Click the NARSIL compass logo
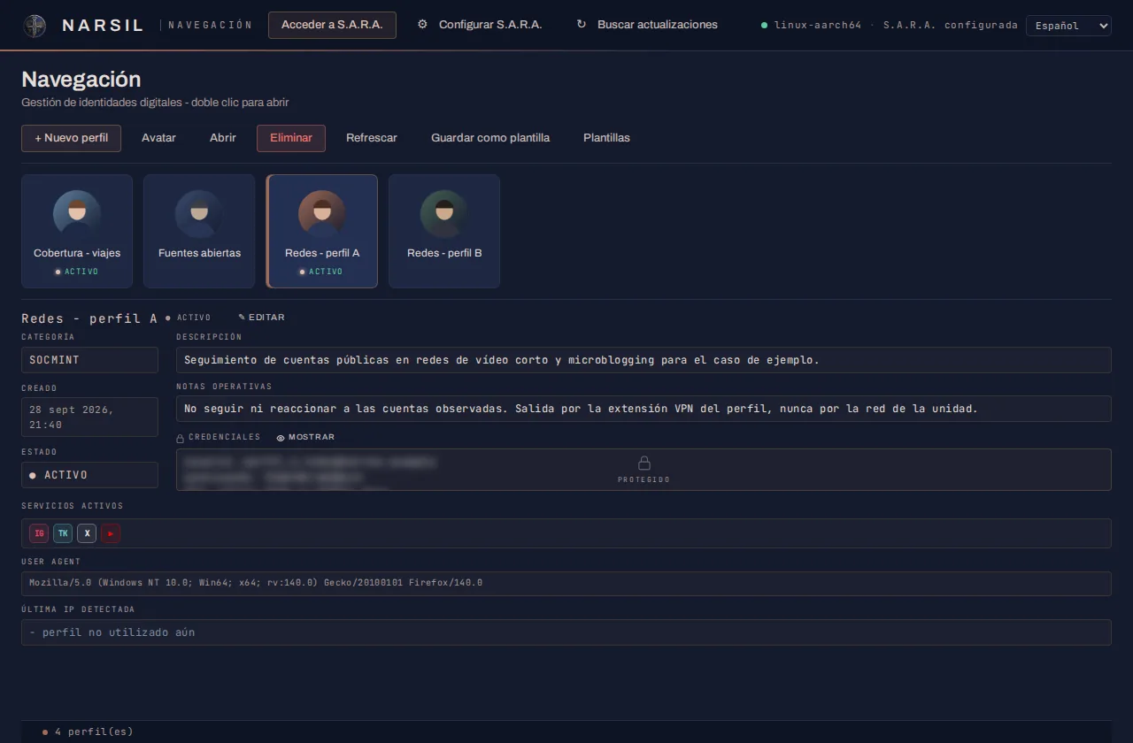Image resolution: width=1133 pixels, height=743 pixels. point(35,26)
